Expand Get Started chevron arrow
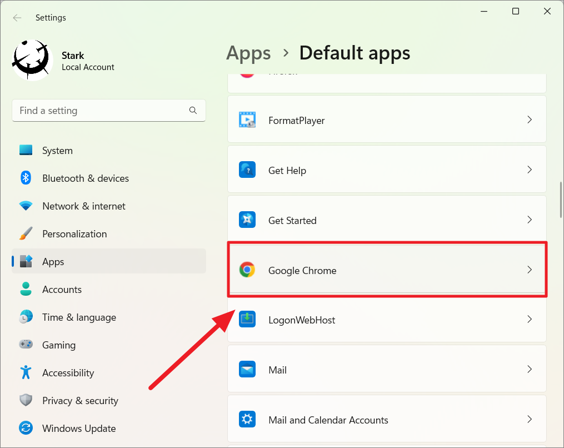Image resolution: width=564 pixels, height=448 pixels. 530,220
